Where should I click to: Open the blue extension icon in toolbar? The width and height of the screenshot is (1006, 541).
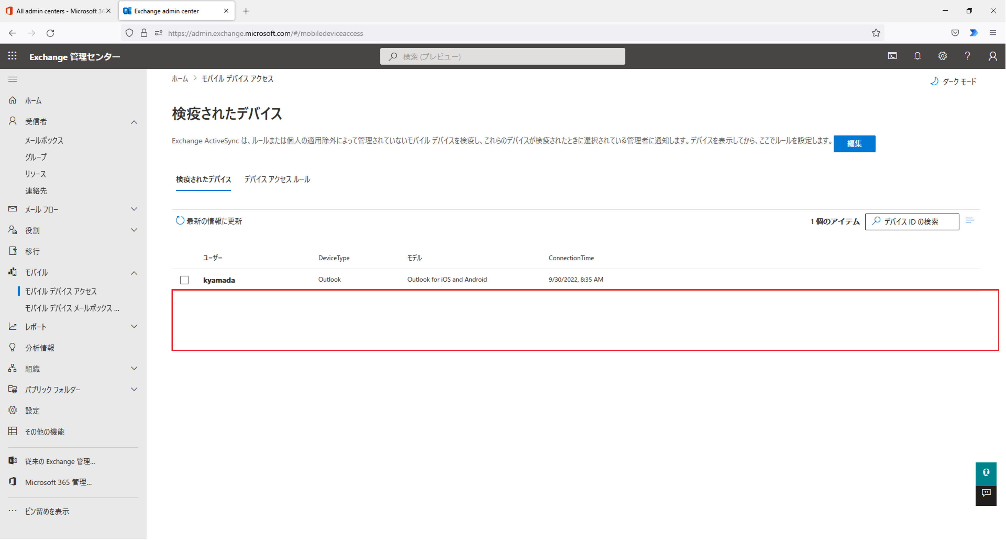pyautogui.click(x=974, y=33)
